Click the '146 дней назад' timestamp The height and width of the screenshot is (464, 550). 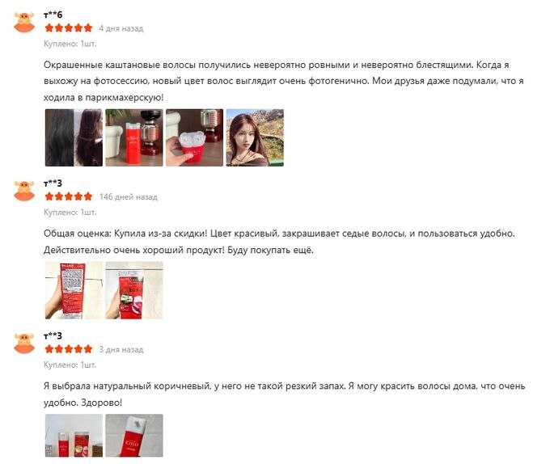pyautogui.click(x=129, y=197)
